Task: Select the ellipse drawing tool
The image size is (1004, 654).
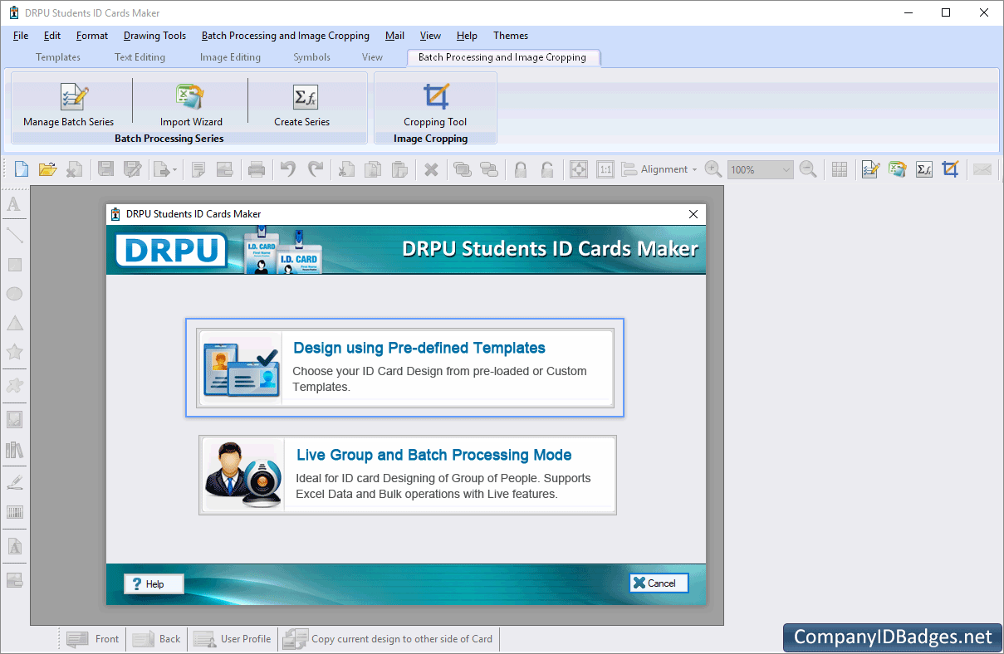Action: pyautogui.click(x=14, y=294)
